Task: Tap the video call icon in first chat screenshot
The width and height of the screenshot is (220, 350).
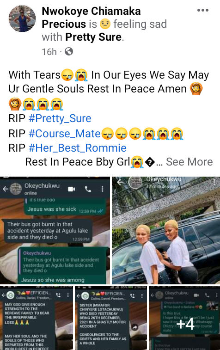Action: pos(71,189)
